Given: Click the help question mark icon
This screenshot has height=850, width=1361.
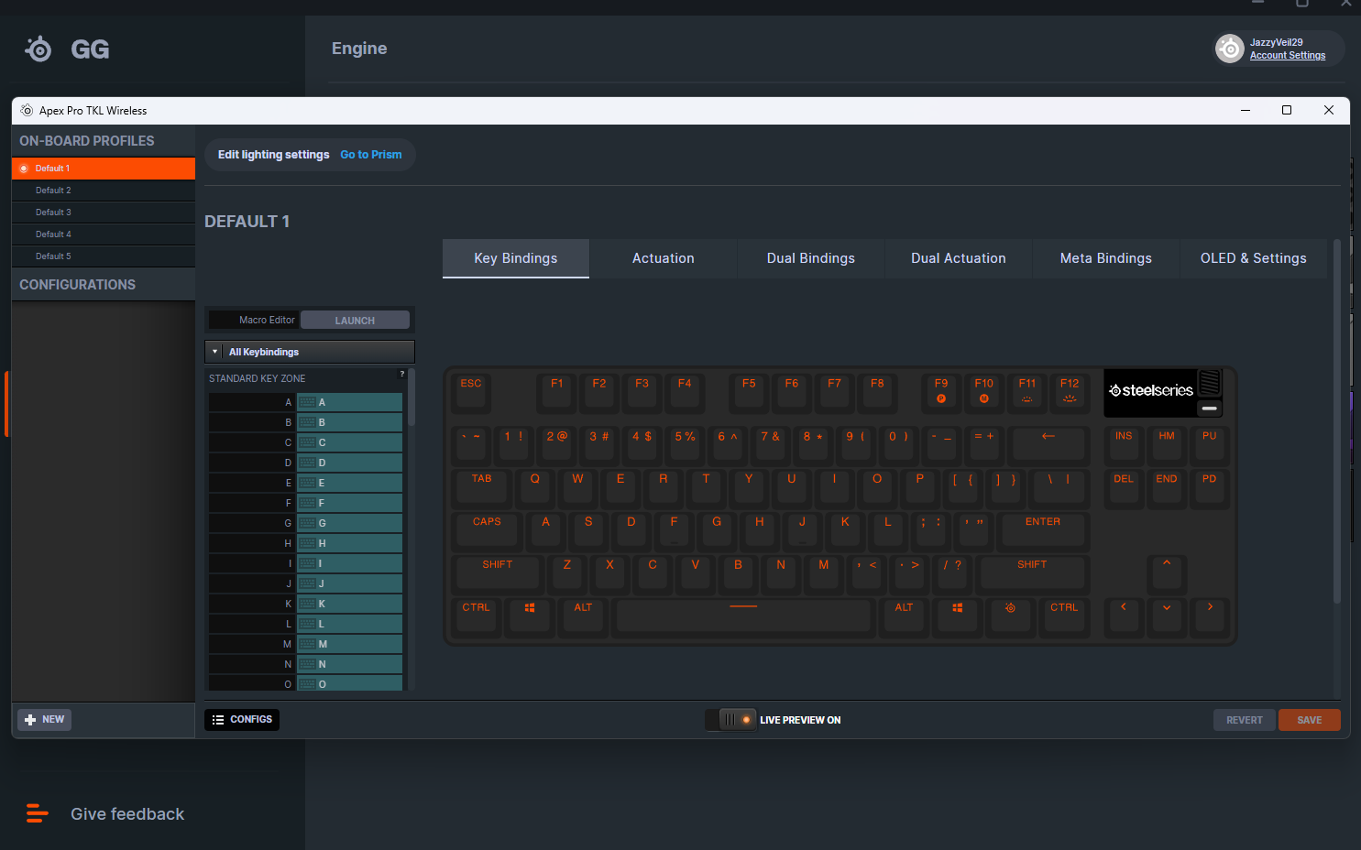Looking at the screenshot, I should click(x=401, y=374).
